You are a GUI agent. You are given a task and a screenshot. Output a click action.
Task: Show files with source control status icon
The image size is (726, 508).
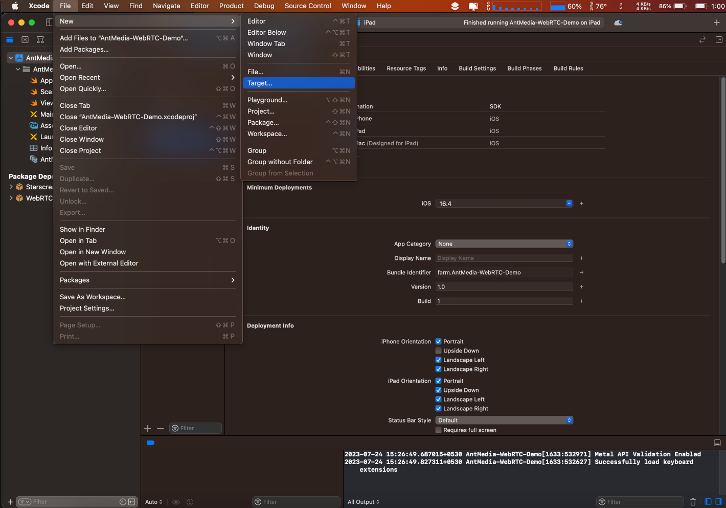[132, 502]
